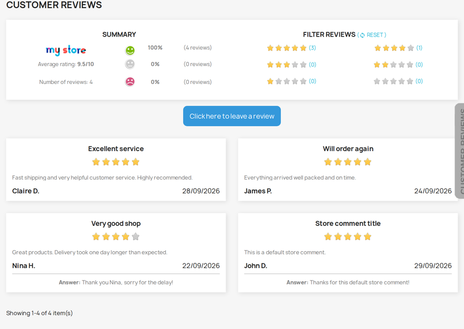Image resolution: width=464 pixels, height=329 pixels.
Task: Click Great products. Delivery took comment text
Action: point(90,253)
